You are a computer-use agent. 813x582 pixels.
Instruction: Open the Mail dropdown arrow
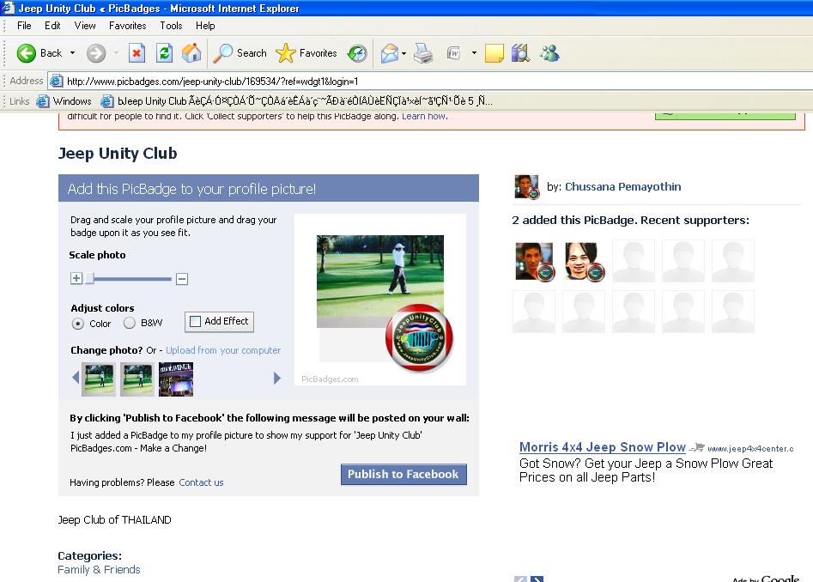403,53
